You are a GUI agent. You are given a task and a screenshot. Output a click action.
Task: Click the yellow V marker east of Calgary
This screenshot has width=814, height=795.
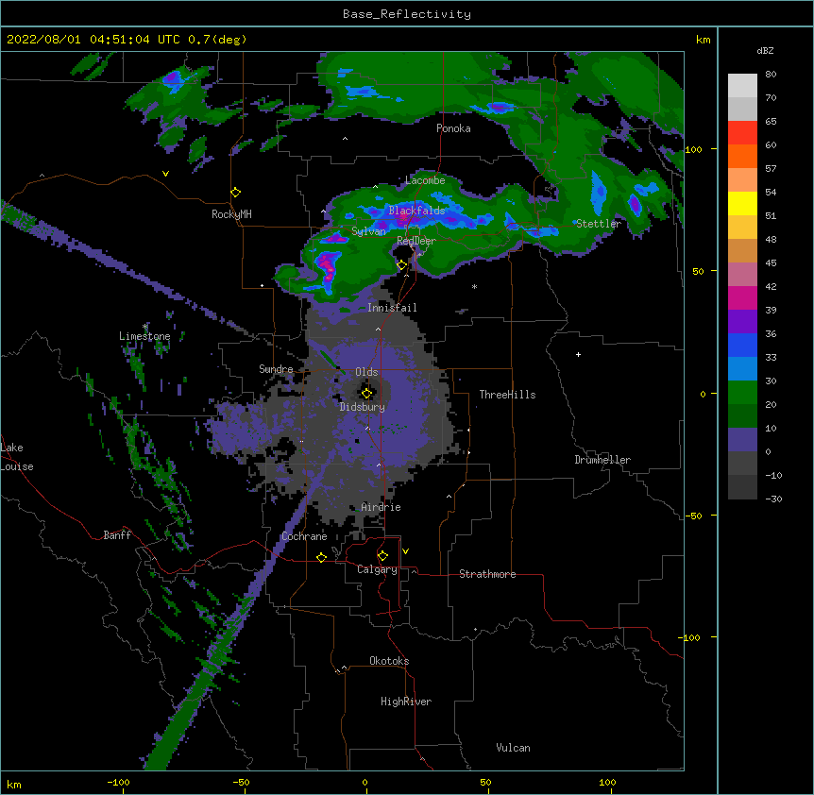[x=405, y=551]
